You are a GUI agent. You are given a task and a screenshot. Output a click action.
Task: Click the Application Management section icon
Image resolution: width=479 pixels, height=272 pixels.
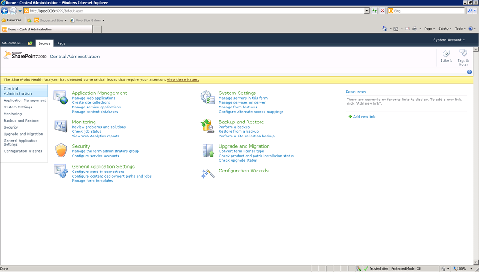[x=60, y=97]
